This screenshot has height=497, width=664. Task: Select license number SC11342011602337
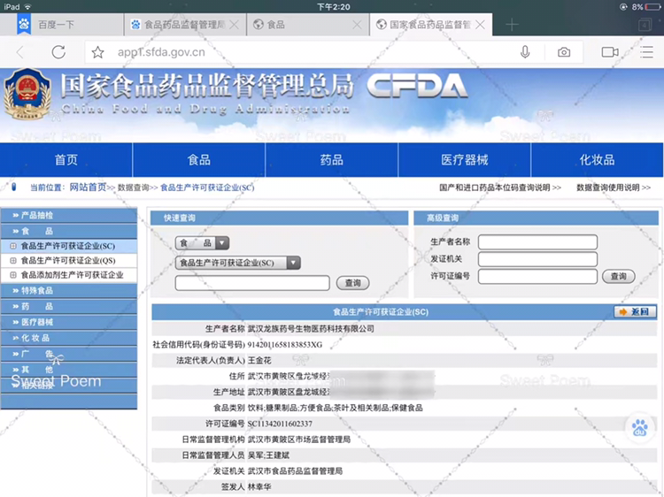pyautogui.click(x=280, y=424)
